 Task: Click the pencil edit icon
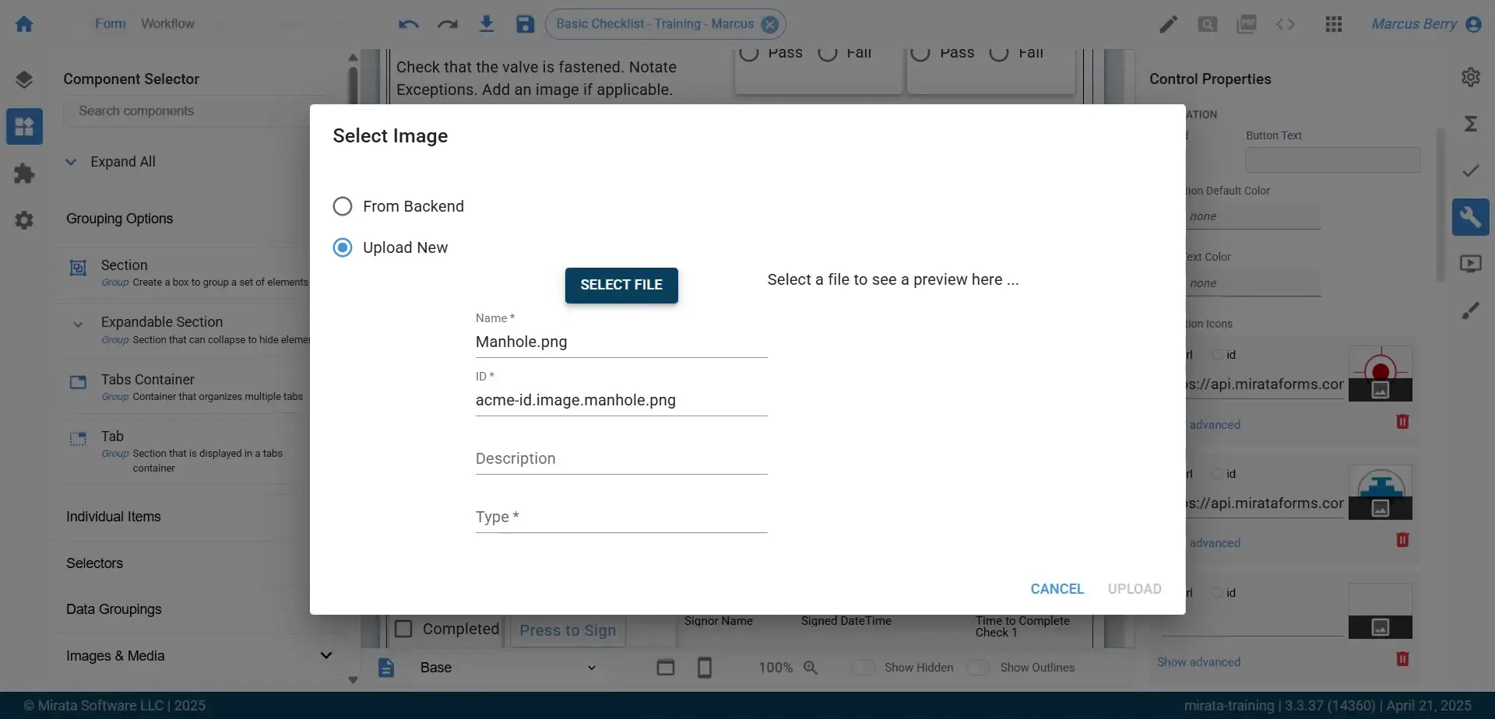1168,24
